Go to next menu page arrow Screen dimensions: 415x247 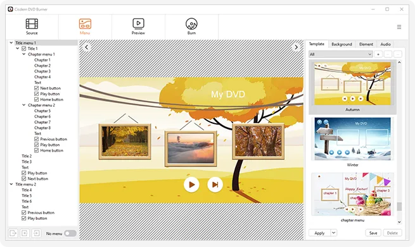296,47
